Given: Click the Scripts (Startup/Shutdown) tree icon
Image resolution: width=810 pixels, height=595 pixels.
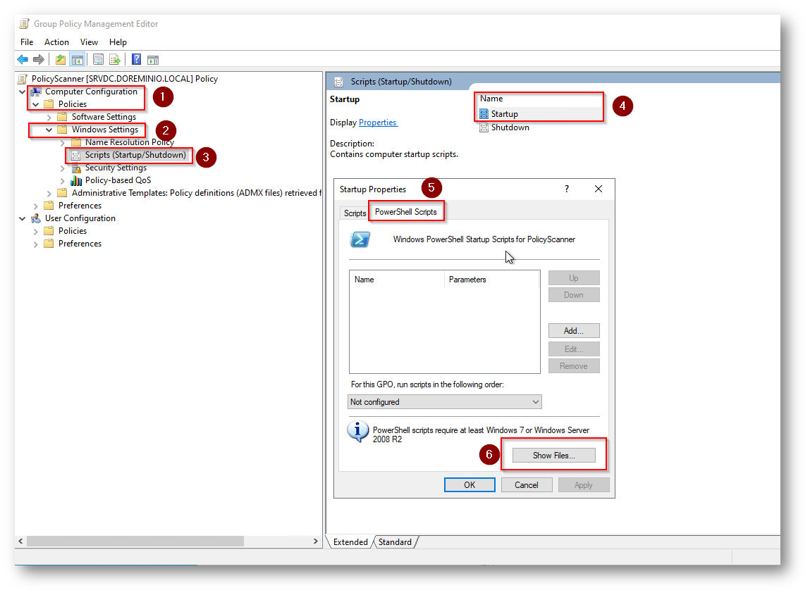Looking at the screenshot, I should coord(76,156).
